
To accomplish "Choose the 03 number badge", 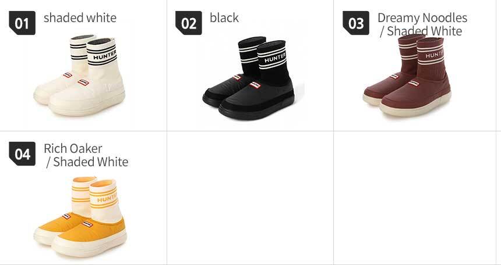I will coord(355,23).
